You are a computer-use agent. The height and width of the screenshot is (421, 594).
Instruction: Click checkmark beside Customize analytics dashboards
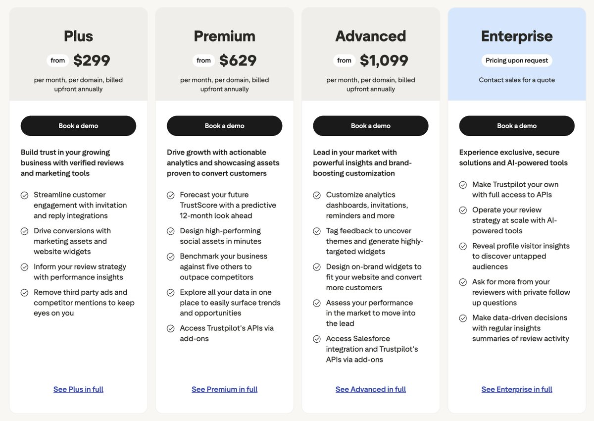317,195
